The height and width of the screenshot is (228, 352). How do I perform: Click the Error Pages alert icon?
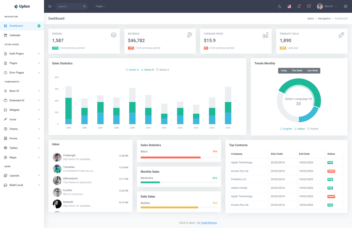pyautogui.click(x=5, y=73)
